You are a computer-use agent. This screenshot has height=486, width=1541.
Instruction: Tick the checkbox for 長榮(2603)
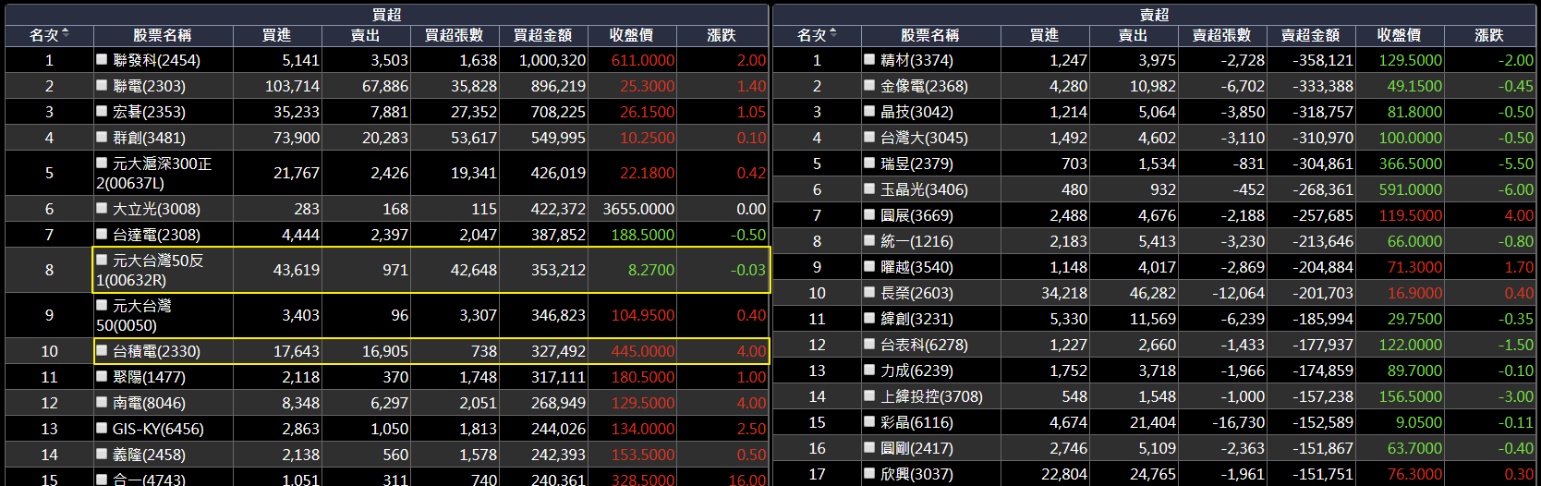[869, 292]
